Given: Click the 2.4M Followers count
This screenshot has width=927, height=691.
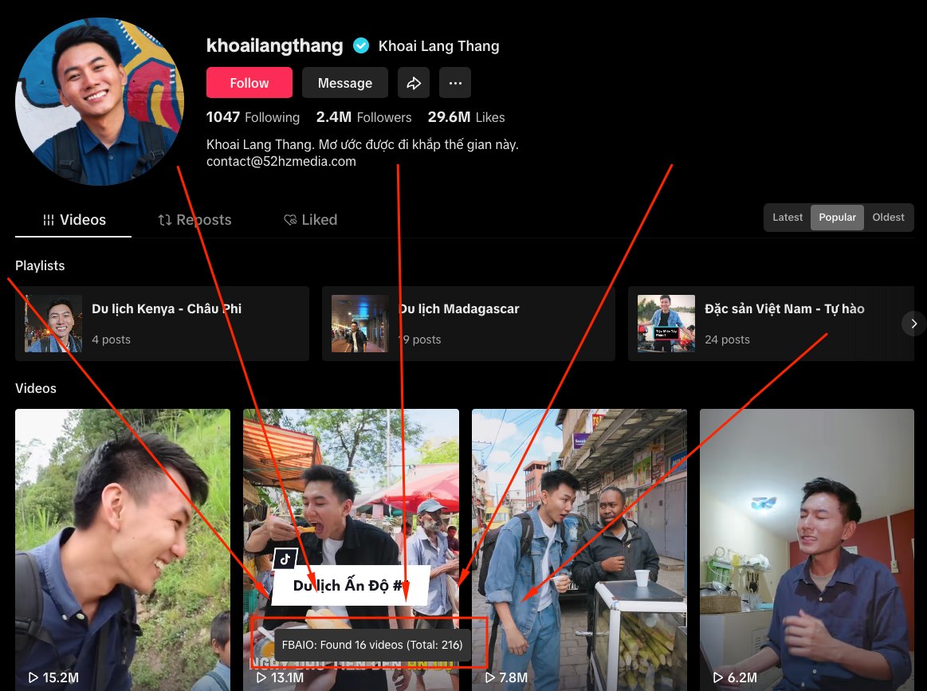Looking at the screenshot, I should (x=363, y=117).
